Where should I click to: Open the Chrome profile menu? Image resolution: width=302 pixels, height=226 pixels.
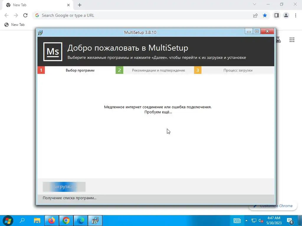click(x=286, y=15)
